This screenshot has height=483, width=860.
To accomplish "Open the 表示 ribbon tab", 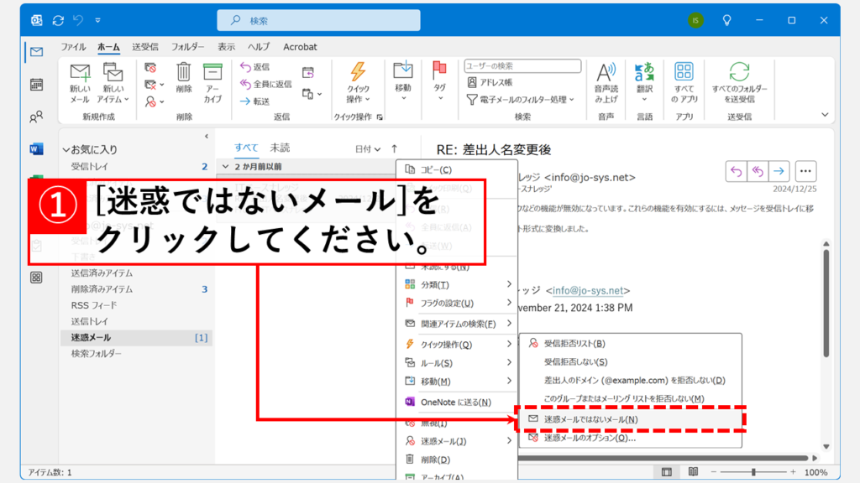I will tap(226, 47).
